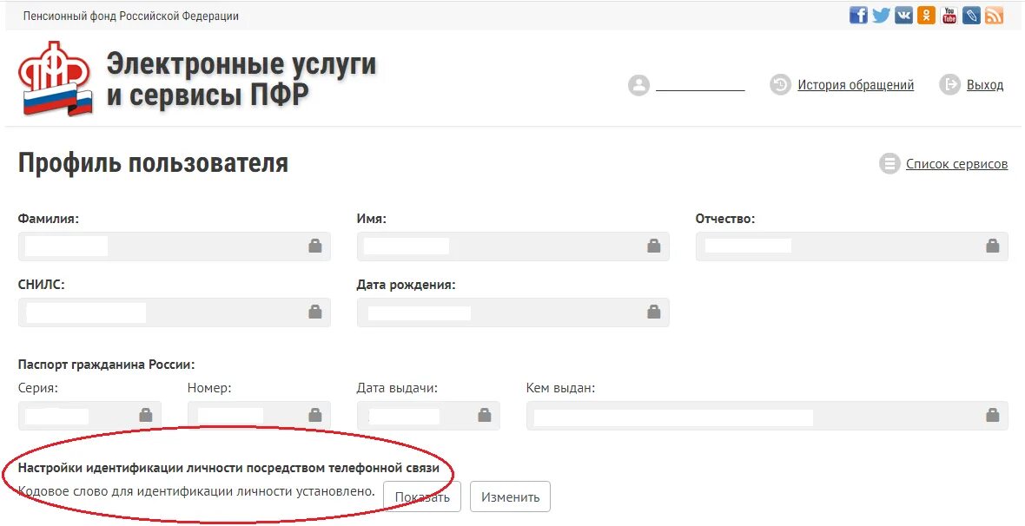1025x526 pixels.
Task: Open the LiveJournal pencil icon
Action: (x=971, y=15)
